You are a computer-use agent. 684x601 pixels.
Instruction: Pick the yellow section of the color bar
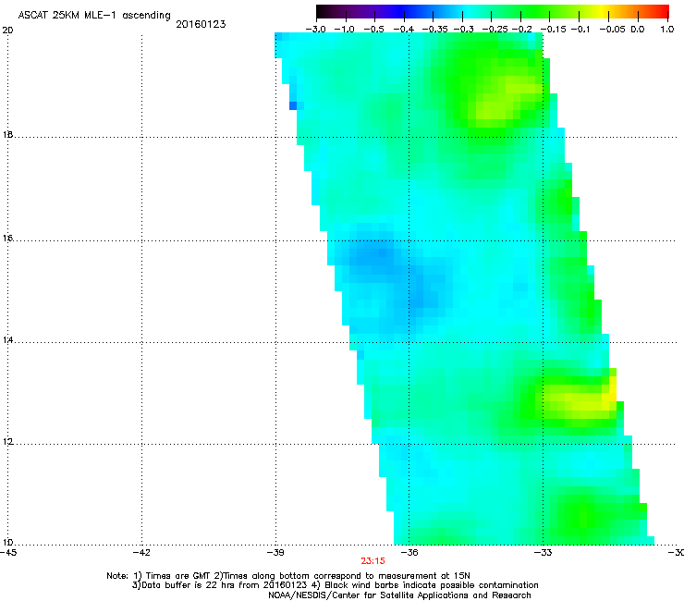point(605,11)
